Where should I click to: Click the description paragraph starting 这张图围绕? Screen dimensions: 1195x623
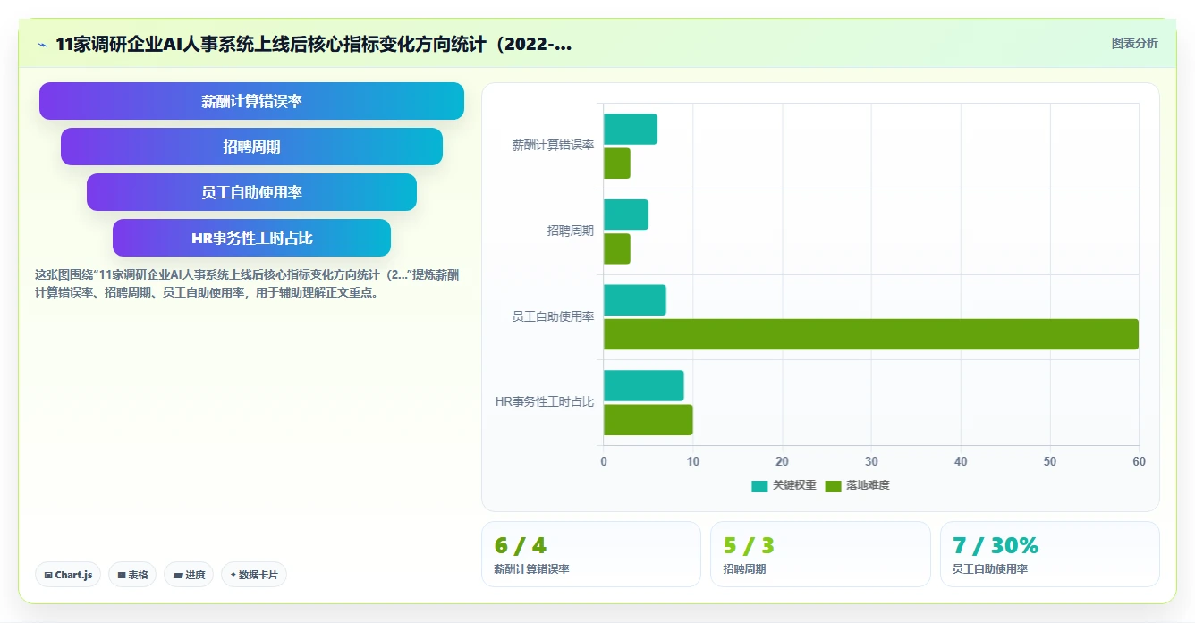[248, 283]
